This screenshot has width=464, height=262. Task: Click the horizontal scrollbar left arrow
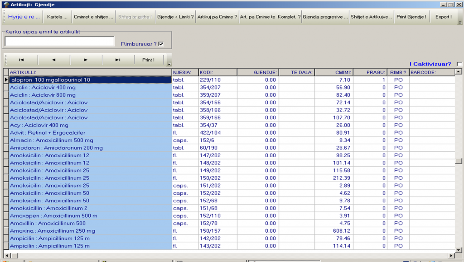coord(7,256)
